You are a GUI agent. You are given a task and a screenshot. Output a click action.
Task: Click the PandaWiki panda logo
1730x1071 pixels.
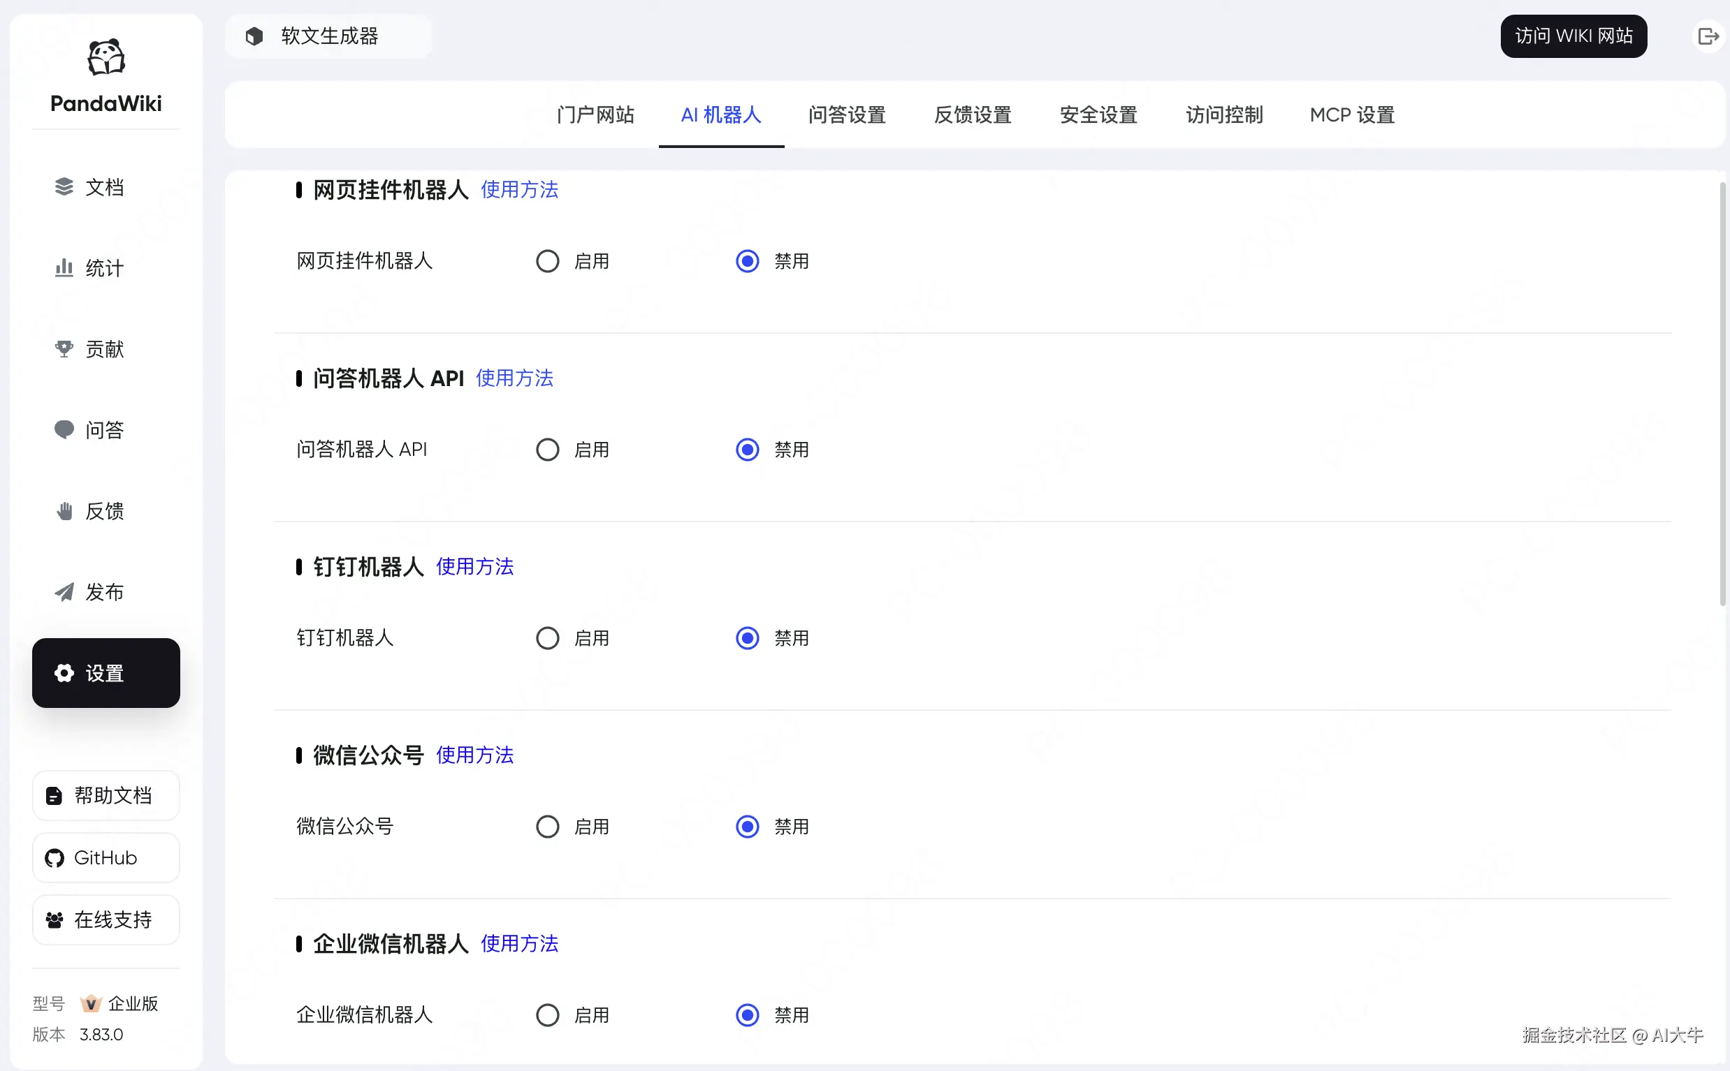click(106, 57)
